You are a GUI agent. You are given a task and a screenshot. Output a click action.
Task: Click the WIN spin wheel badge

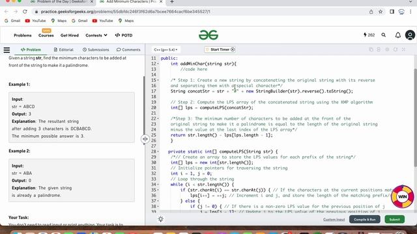(402, 196)
